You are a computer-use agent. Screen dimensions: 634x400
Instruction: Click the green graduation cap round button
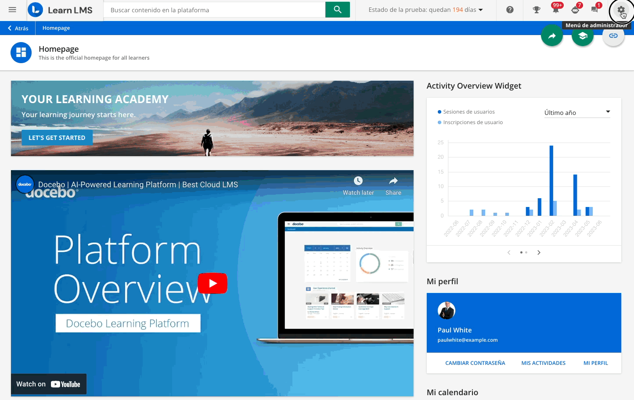pyautogui.click(x=583, y=36)
